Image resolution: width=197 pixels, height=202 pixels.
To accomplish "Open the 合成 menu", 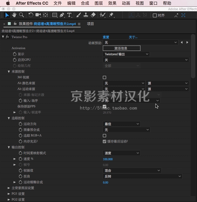I will point(85,3).
